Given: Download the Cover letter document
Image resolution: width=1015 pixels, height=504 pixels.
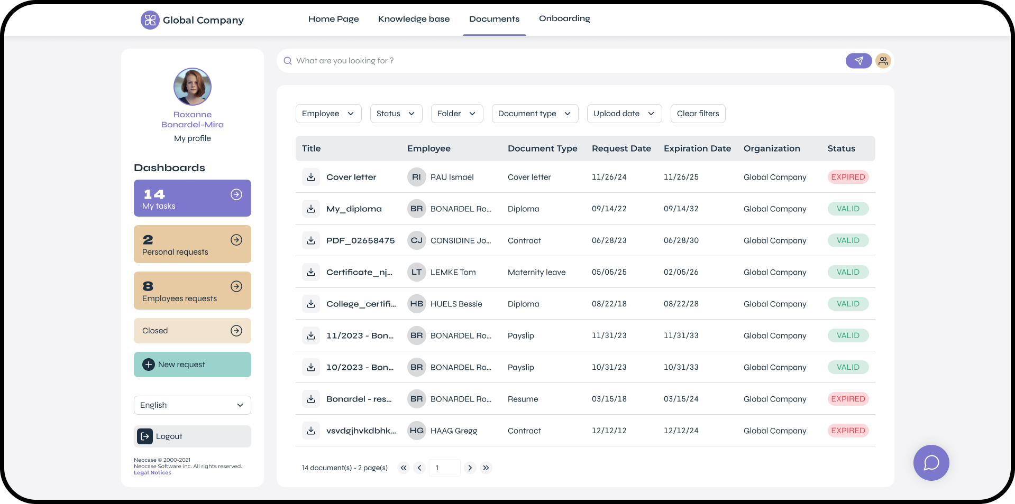Looking at the screenshot, I should pos(311,177).
